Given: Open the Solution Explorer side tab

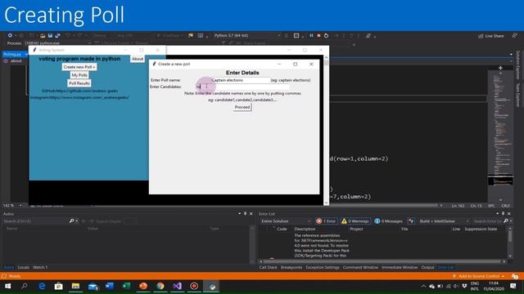Looking at the screenshot, I should tap(518, 65).
